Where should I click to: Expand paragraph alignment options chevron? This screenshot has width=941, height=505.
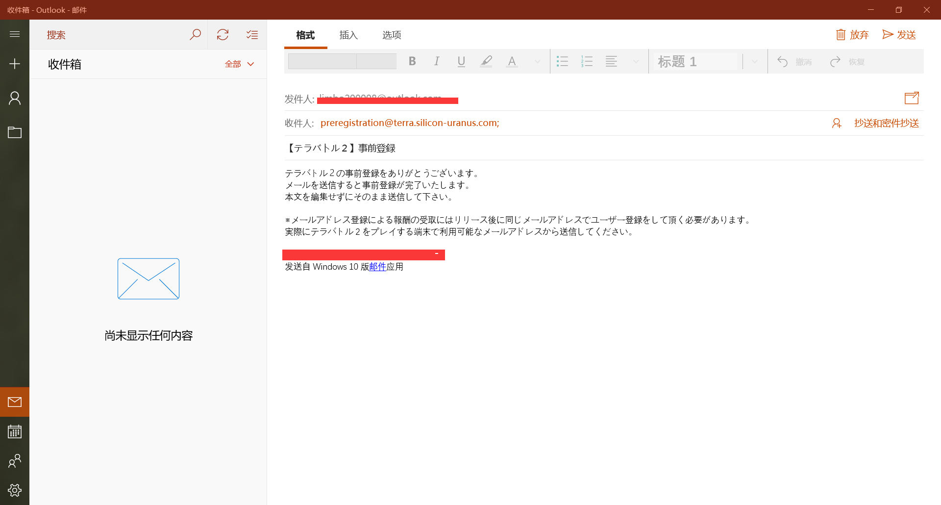[636, 61]
